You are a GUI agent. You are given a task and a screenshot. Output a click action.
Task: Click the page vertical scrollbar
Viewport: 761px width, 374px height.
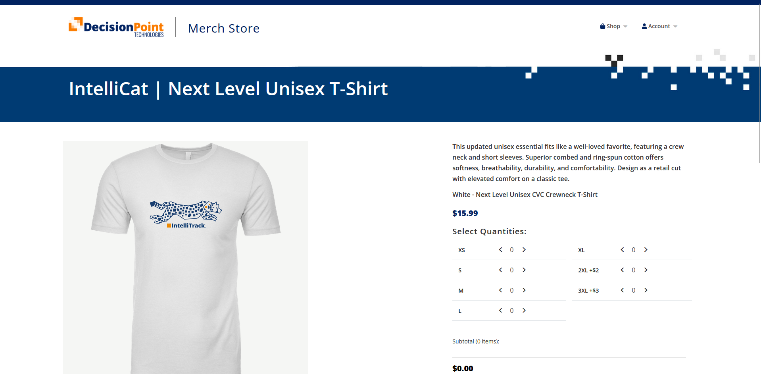(x=759, y=84)
